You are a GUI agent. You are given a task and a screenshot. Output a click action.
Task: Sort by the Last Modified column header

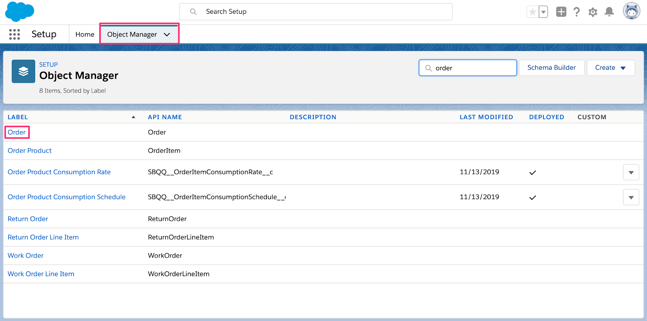486,117
